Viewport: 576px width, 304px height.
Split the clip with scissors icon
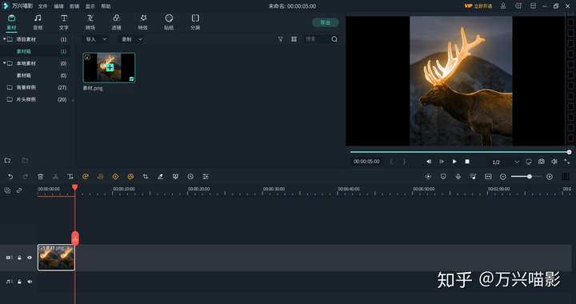[55, 177]
